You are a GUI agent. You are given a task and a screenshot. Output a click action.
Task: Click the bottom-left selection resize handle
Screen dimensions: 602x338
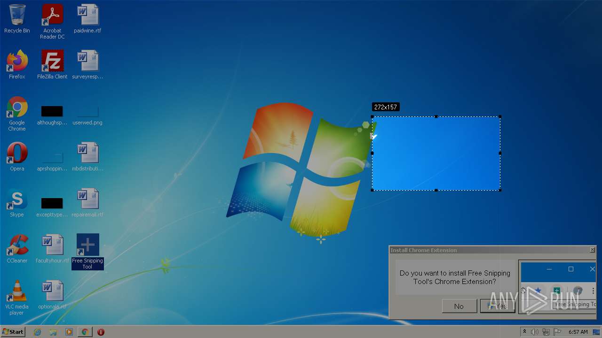(x=372, y=190)
